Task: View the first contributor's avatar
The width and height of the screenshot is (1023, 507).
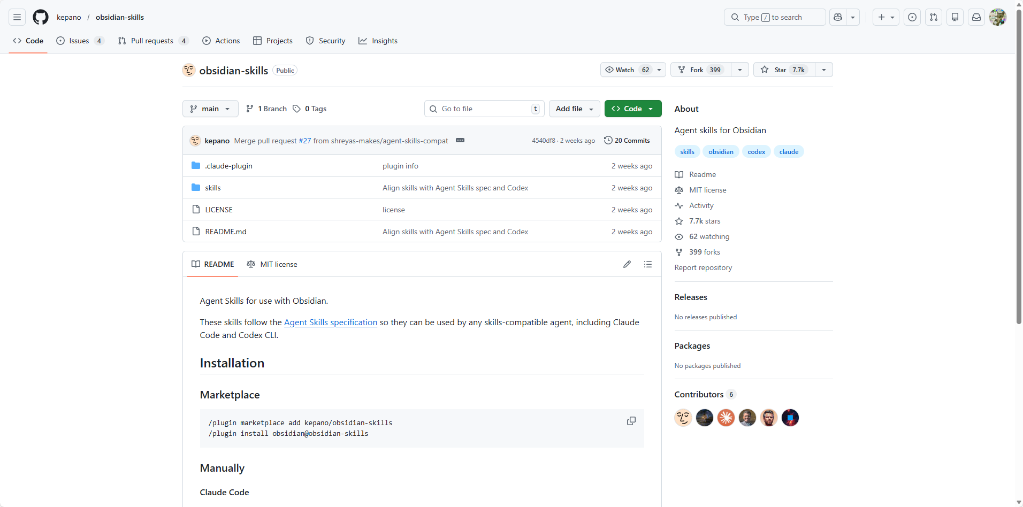Action: 683,418
